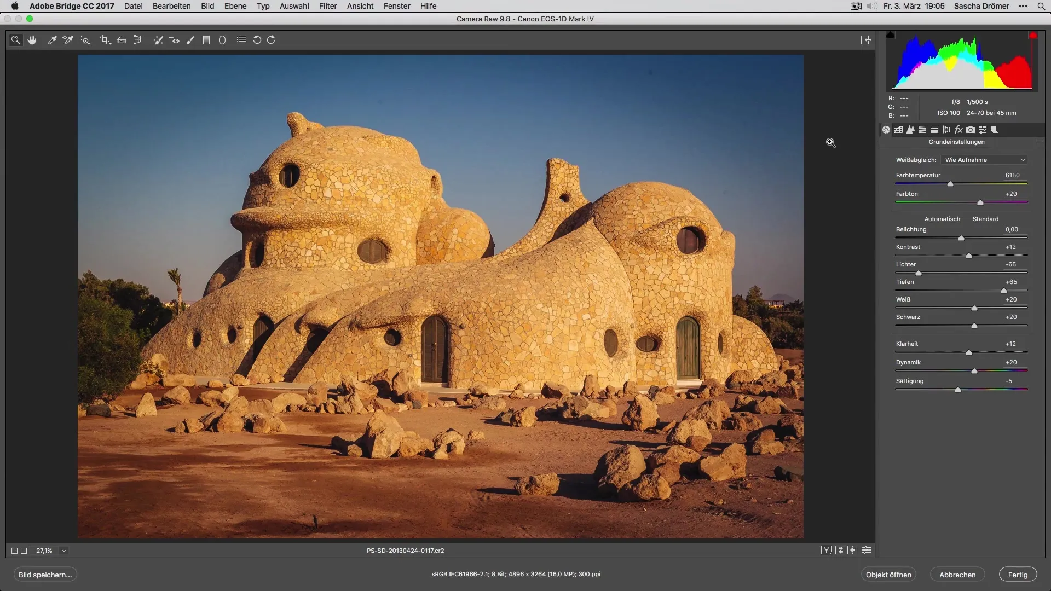Click the Tiefen value field
Viewport: 1051px width, 591px height.
click(1011, 282)
